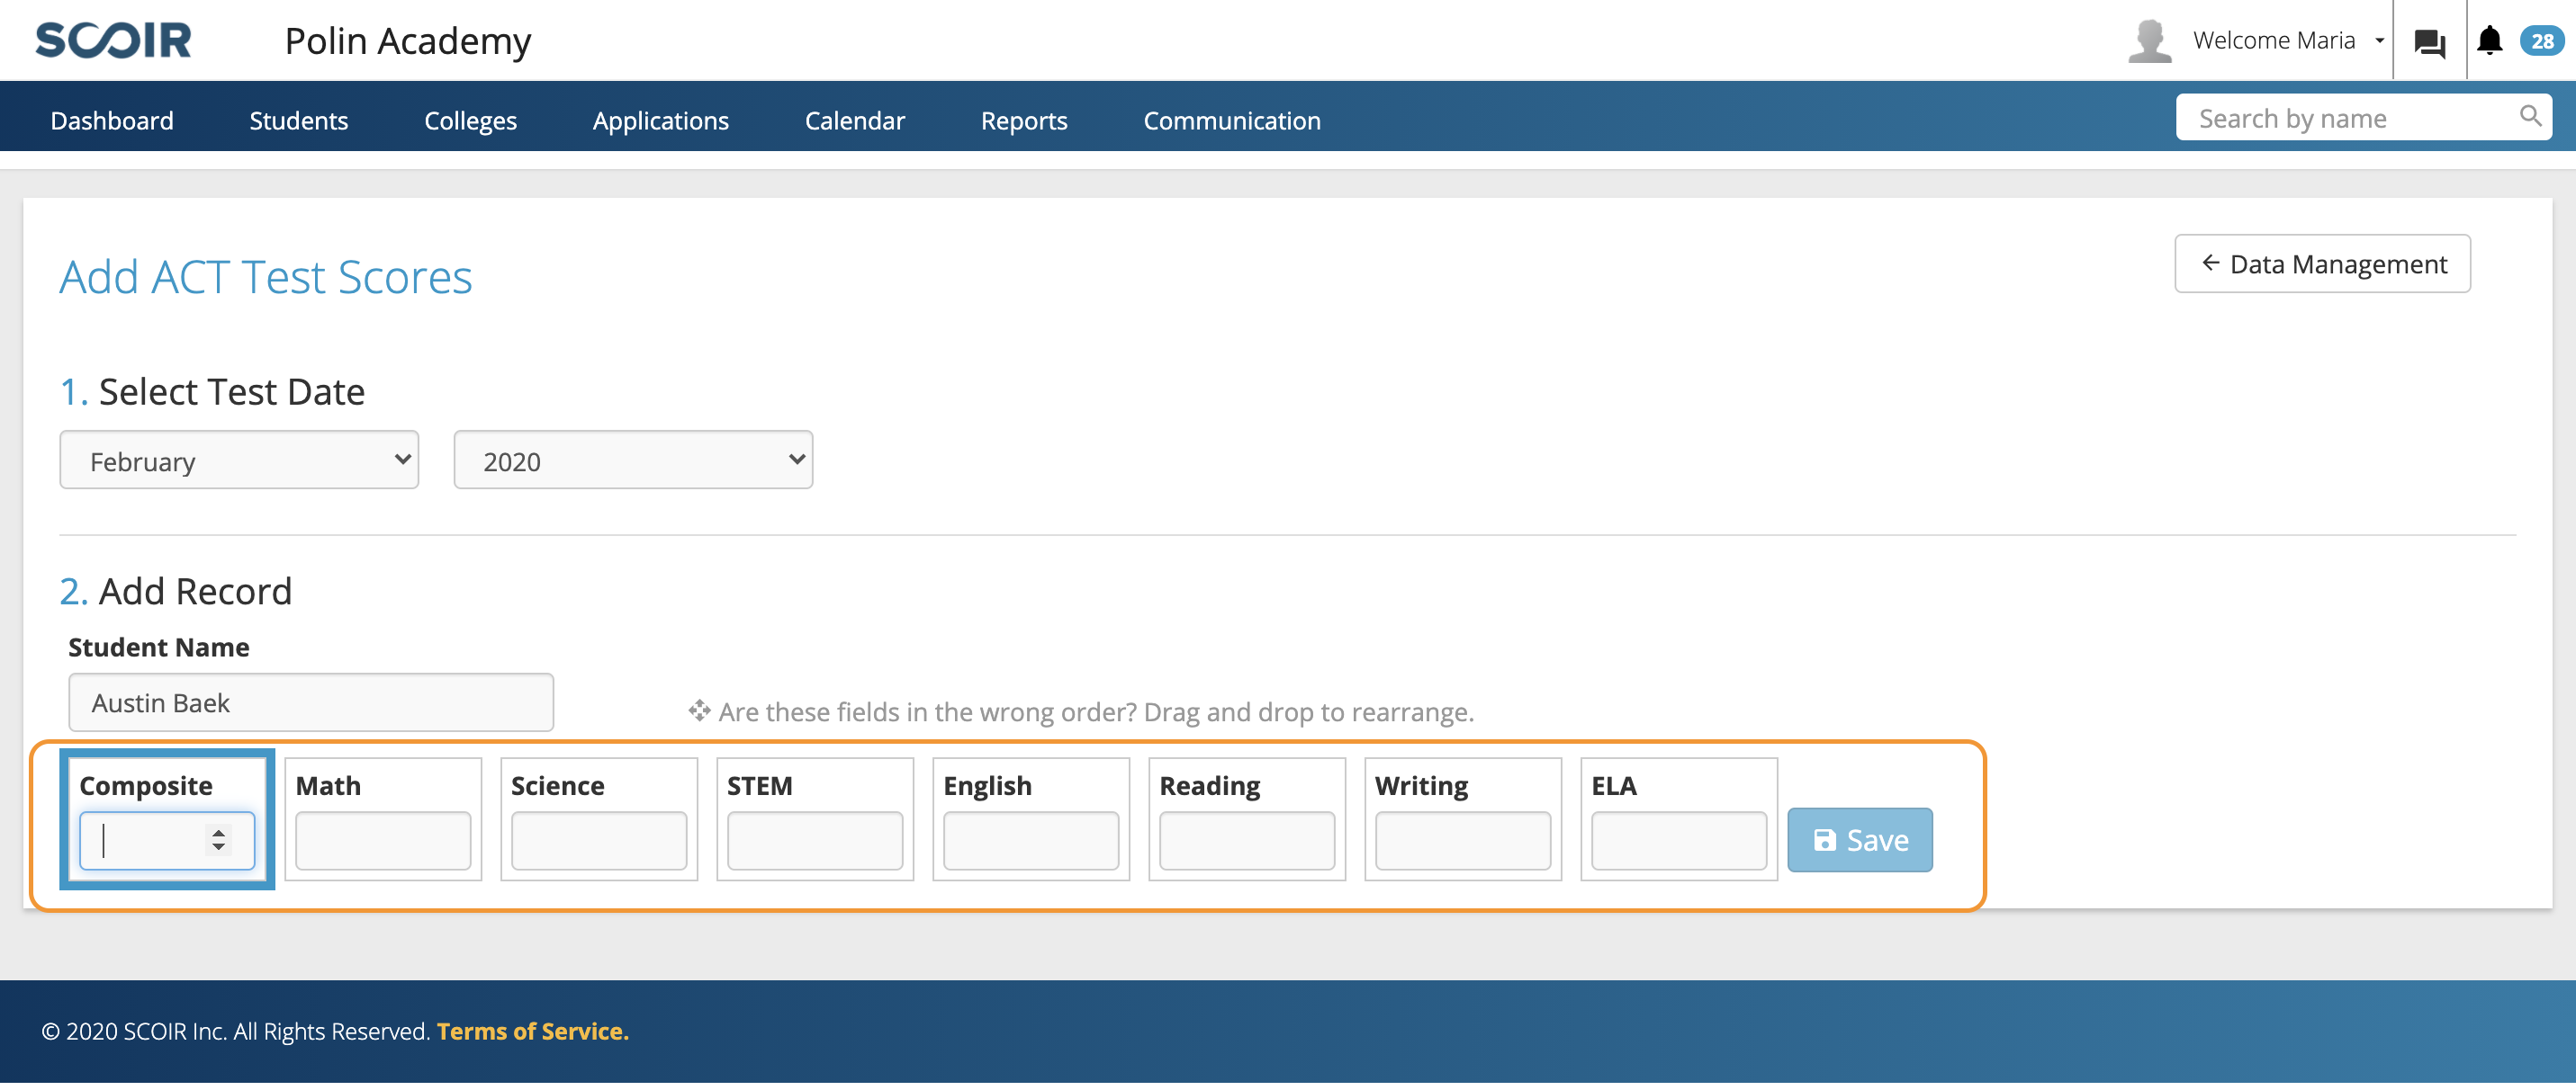Open the Applications menu
Viewport: 2576px width, 1090px height.
(x=660, y=120)
